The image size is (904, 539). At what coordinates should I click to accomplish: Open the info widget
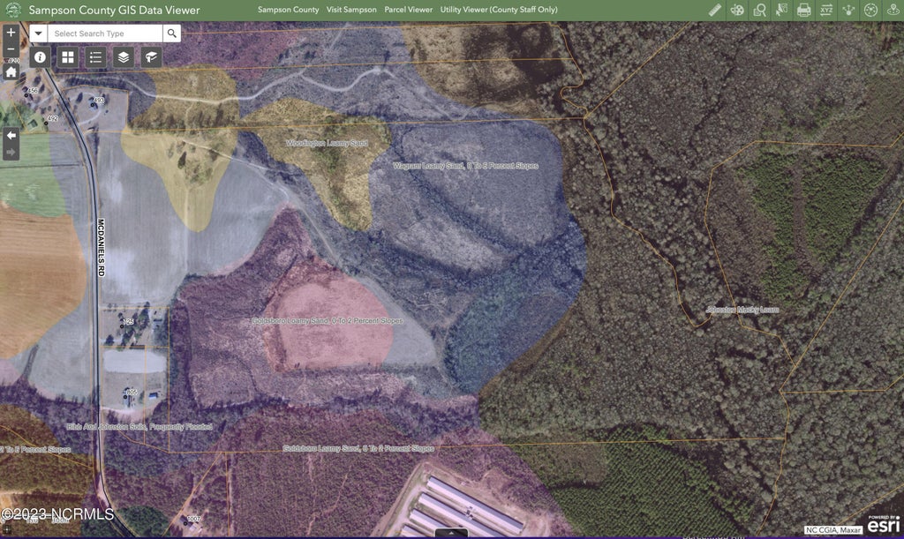click(x=40, y=57)
